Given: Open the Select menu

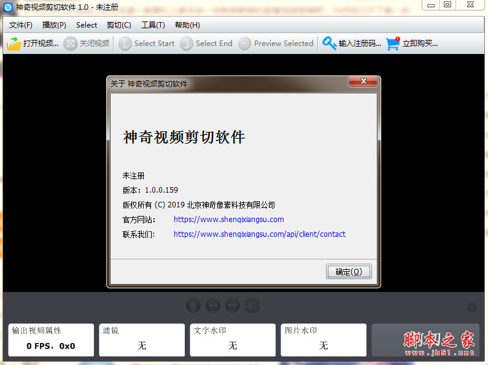Looking at the screenshot, I should (x=87, y=25).
